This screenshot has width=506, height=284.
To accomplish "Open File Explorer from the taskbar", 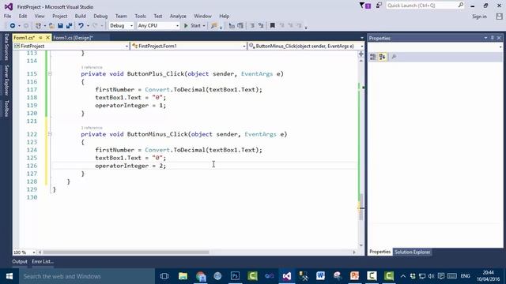I will [183, 276].
